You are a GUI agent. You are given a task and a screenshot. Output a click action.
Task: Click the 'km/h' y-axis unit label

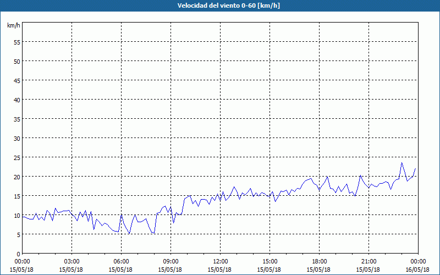(x=14, y=25)
